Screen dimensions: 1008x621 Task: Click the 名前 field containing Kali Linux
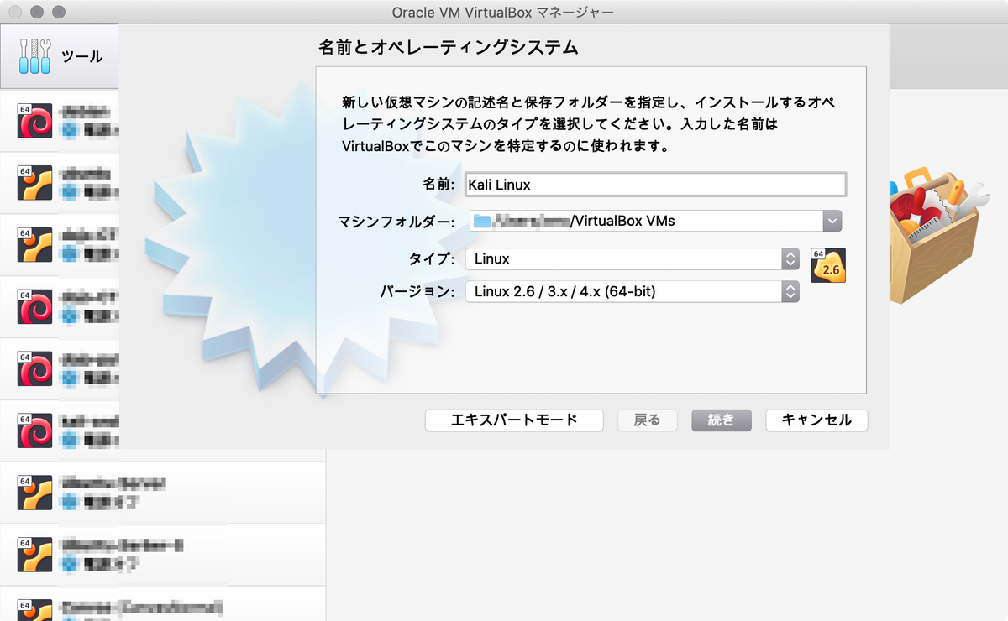click(x=655, y=185)
